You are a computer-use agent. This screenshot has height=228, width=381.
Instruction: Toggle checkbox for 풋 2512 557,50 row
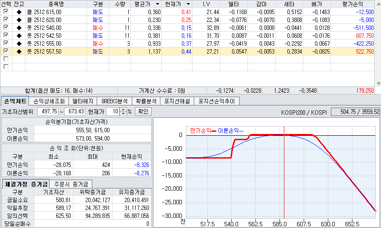click(6, 51)
